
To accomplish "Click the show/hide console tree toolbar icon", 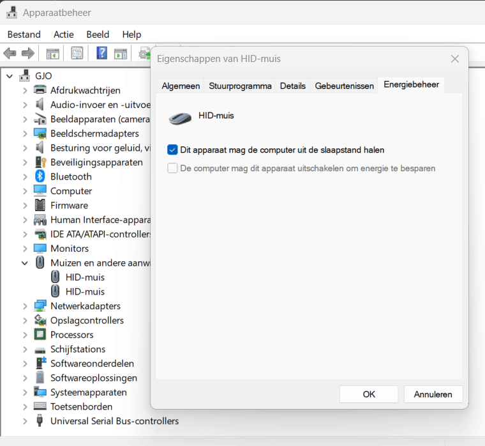I will 52,53.
